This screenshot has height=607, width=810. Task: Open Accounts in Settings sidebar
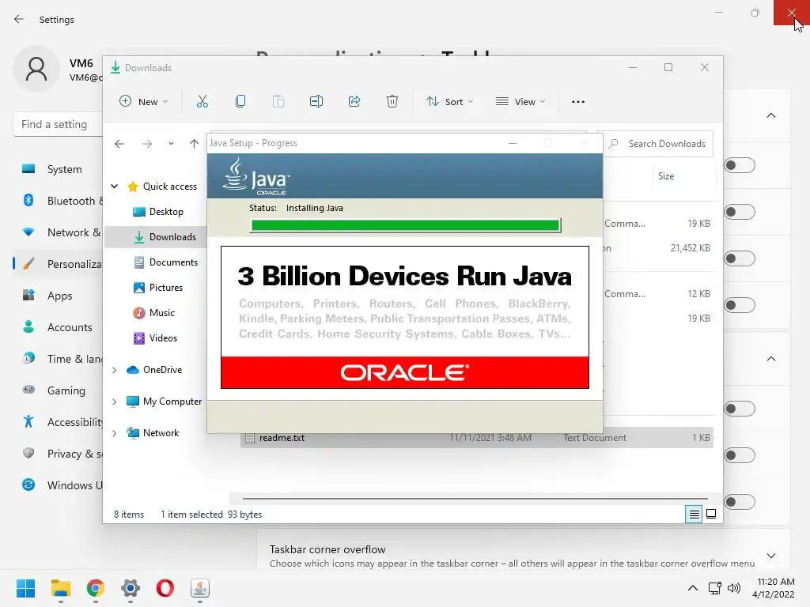[58, 327]
